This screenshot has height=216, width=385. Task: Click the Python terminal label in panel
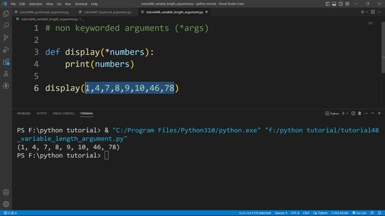(x=332, y=113)
